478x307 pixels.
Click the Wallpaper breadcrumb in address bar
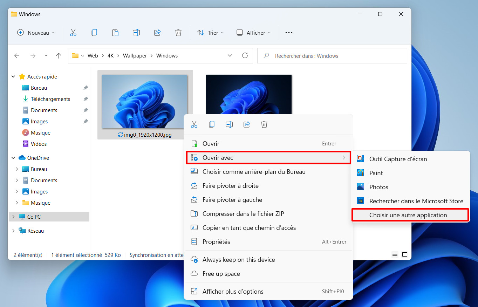point(135,56)
